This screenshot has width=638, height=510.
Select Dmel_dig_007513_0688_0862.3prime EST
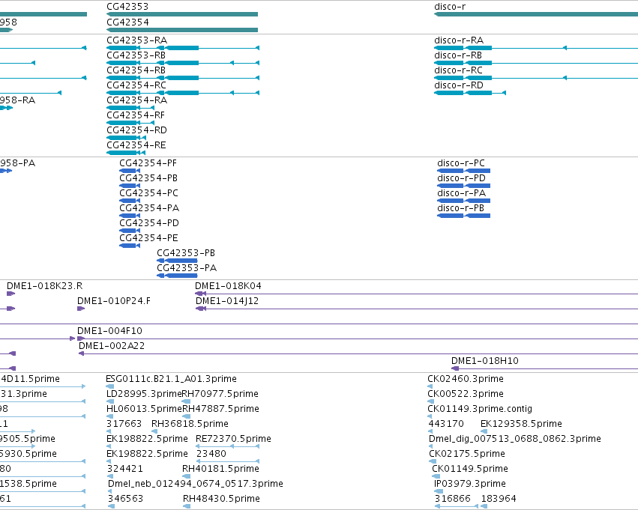[515, 440]
